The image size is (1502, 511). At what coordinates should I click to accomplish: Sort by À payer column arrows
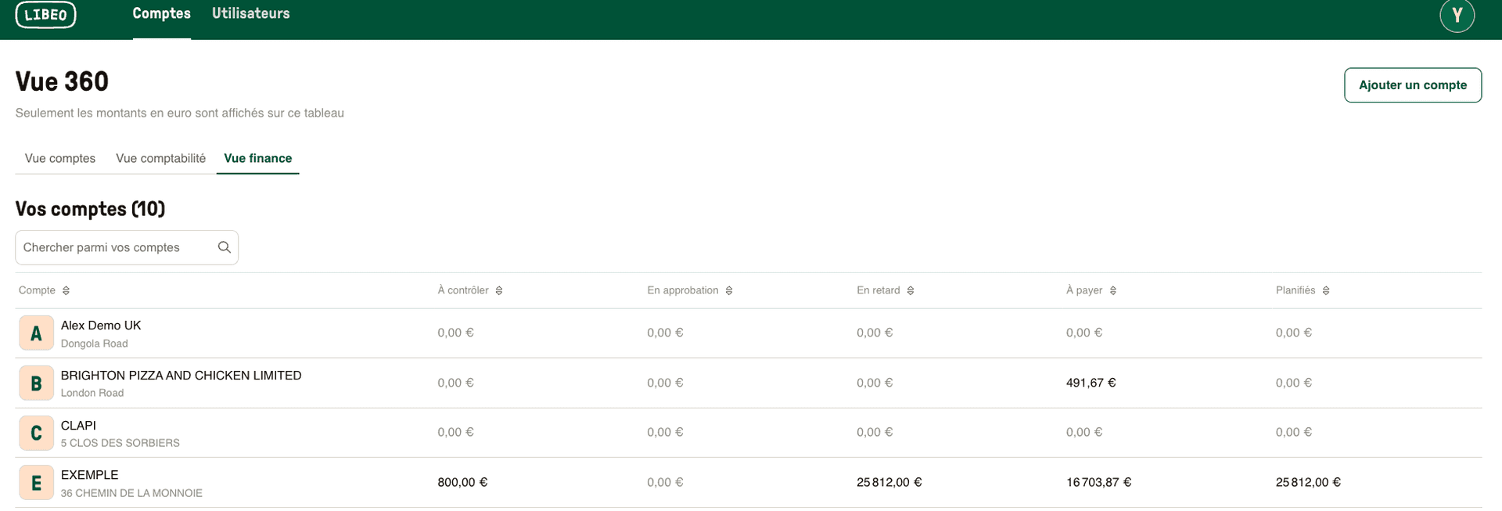(x=1113, y=290)
